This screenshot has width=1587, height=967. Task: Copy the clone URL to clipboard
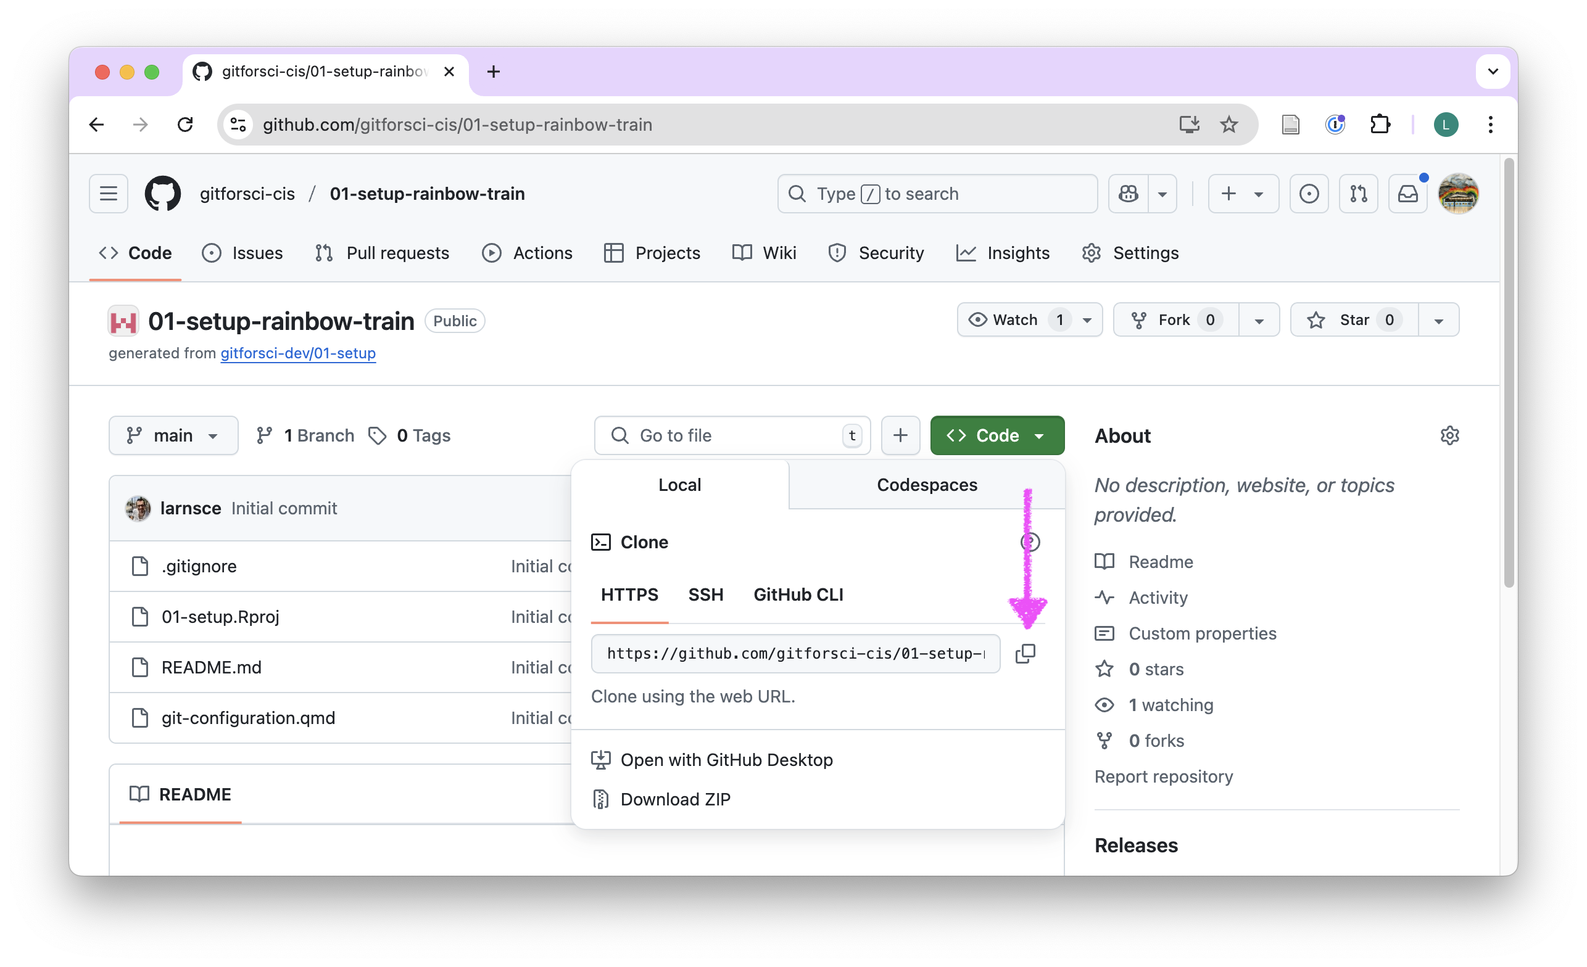(1025, 654)
